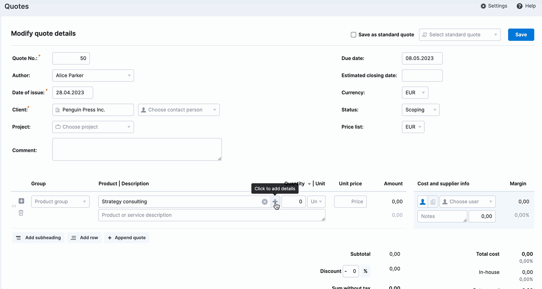The width and height of the screenshot is (542, 289).
Task: Delete the quote row with trash icon
Action: pyautogui.click(x=21, y=213)
